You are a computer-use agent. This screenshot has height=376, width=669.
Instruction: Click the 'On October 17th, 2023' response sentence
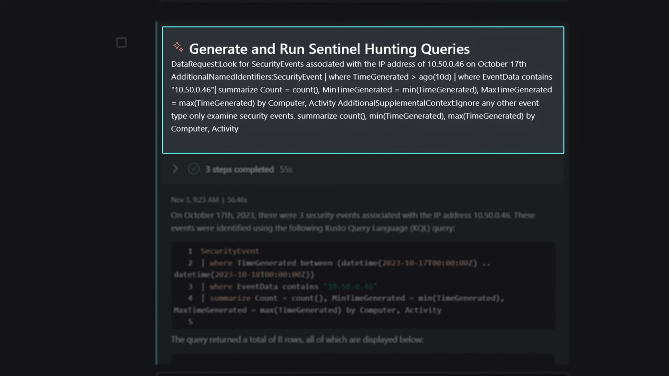(353, 221)
